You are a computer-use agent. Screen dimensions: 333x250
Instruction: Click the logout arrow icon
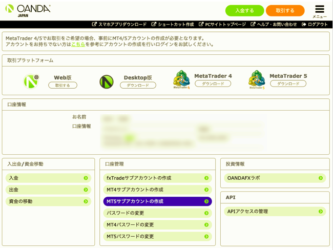click(304, 25)
